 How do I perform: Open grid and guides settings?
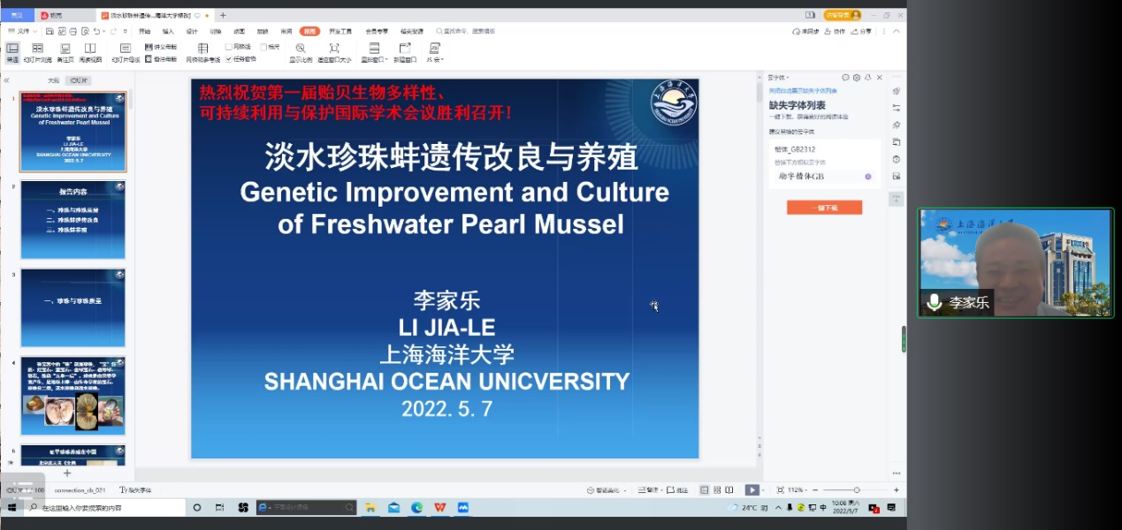202,52
